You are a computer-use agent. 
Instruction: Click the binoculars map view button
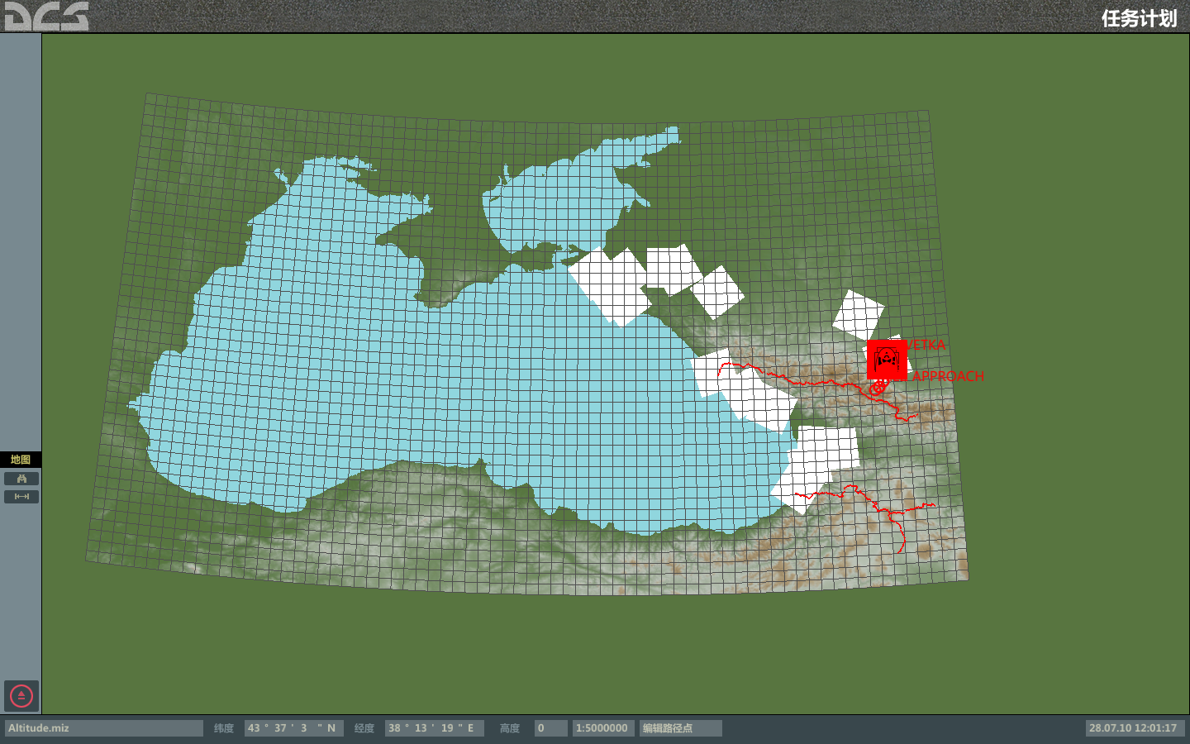pos(21,479)
